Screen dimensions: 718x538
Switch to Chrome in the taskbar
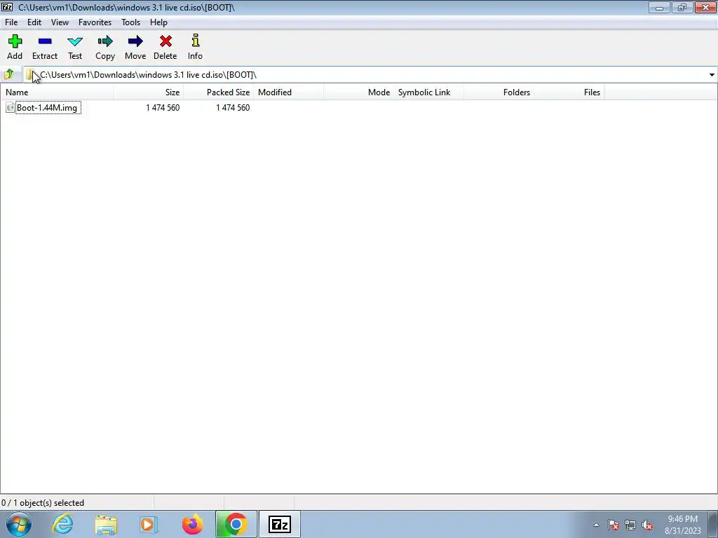[x=236, y=524]
